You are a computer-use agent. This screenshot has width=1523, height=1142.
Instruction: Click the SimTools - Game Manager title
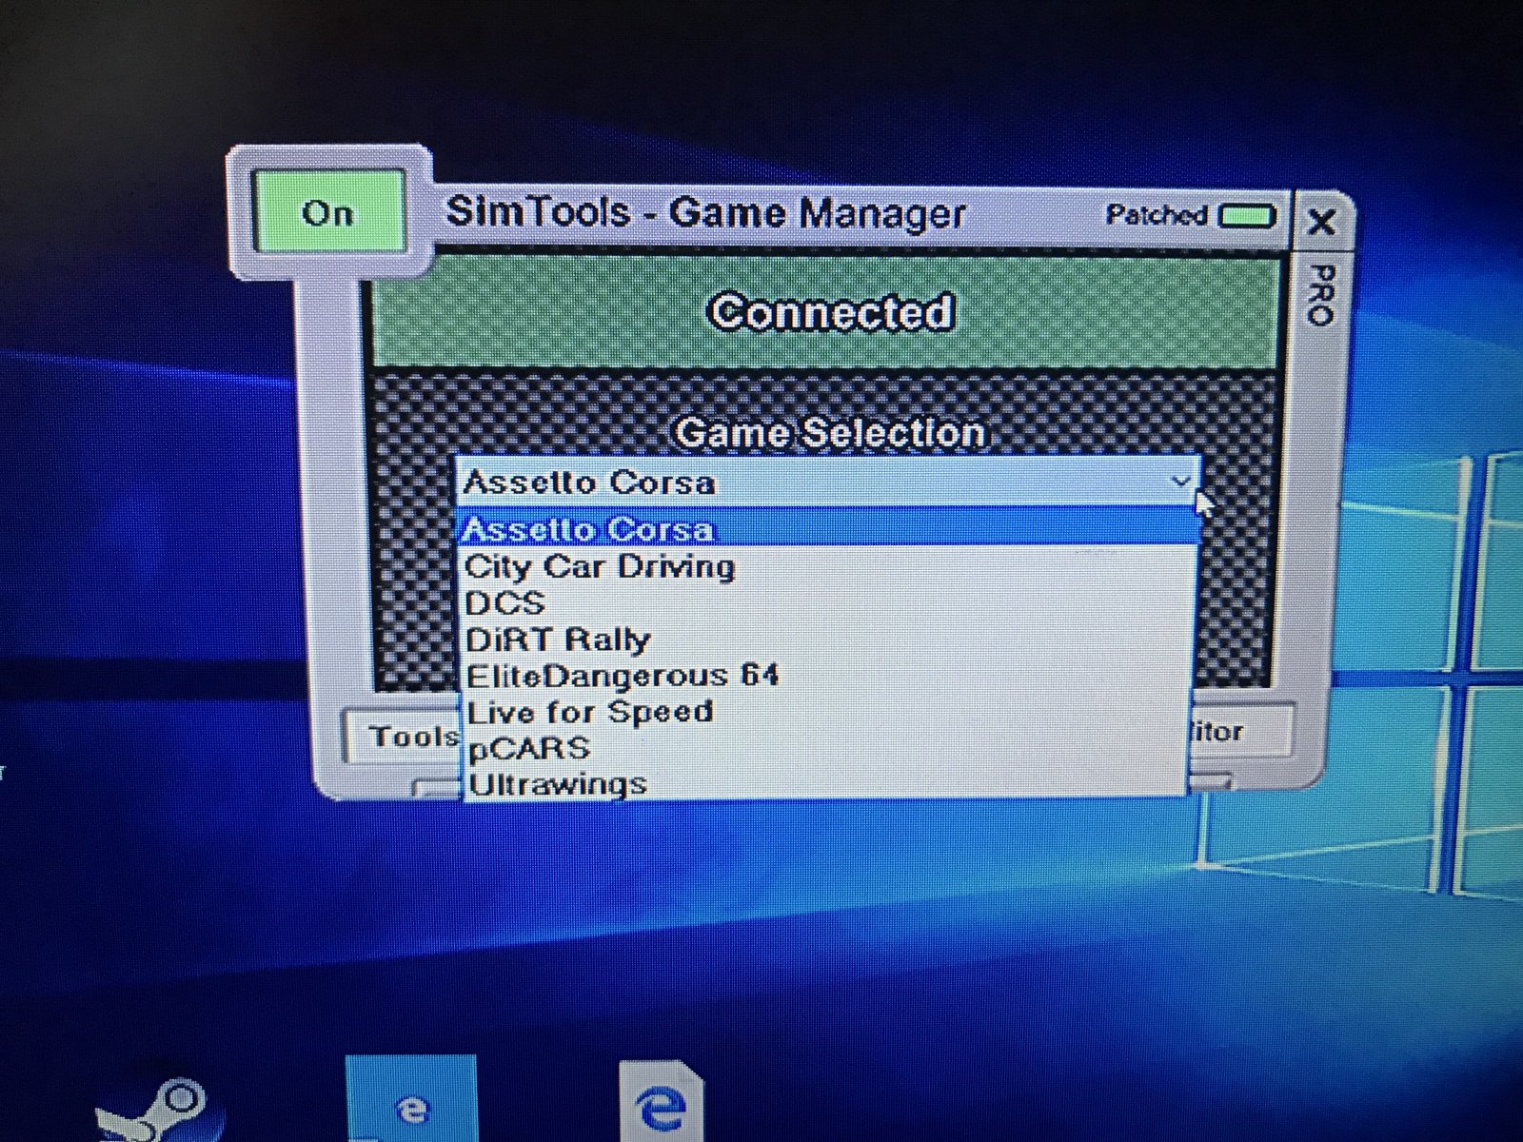point(705,212)
